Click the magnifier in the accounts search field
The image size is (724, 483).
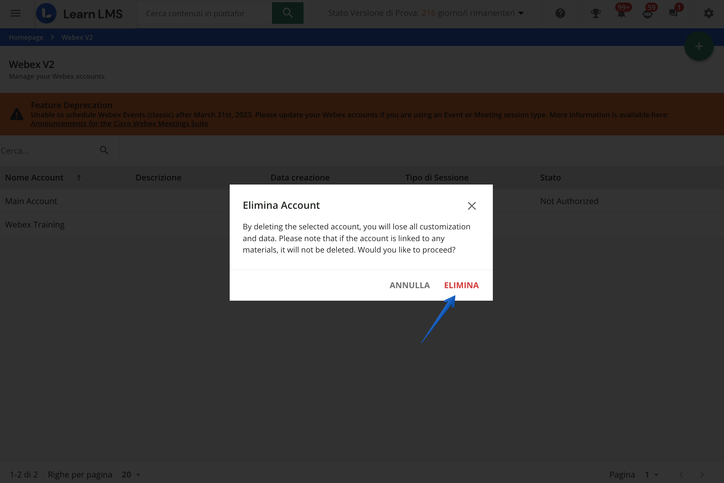104,150
